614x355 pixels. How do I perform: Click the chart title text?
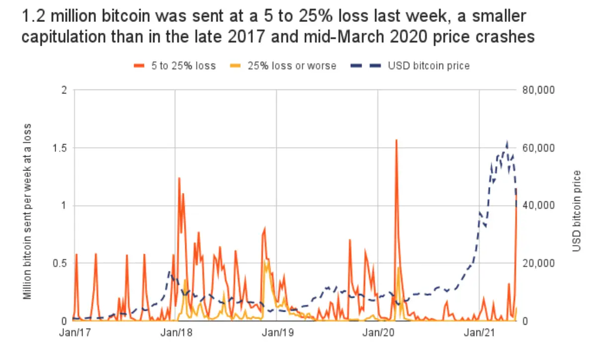pos(278,27)
